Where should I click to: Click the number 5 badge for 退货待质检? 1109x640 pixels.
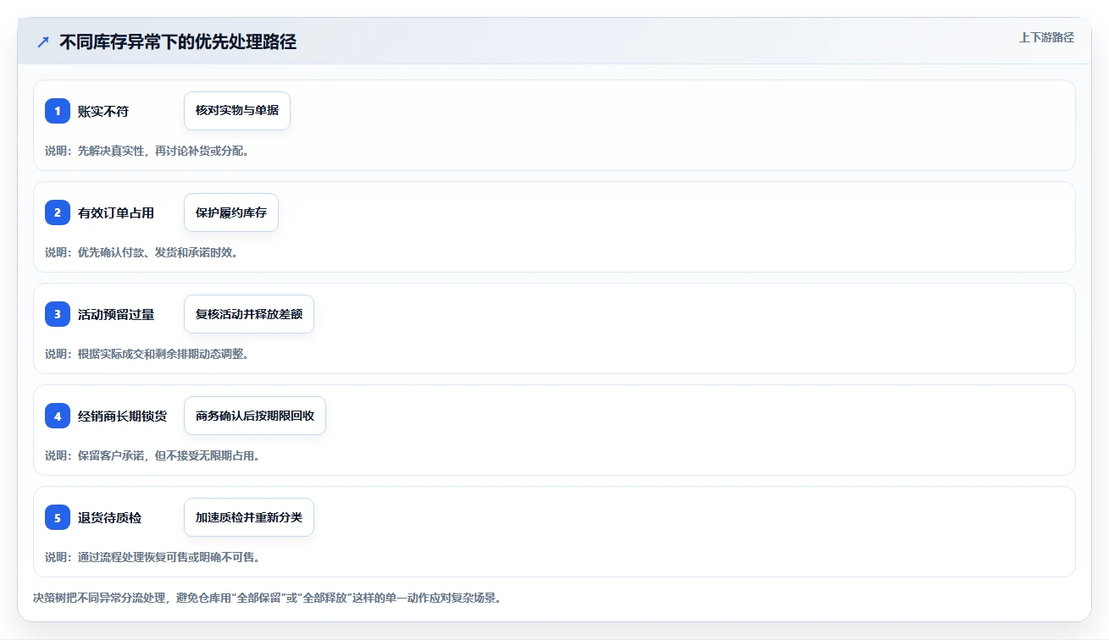(x=58, y=517)
